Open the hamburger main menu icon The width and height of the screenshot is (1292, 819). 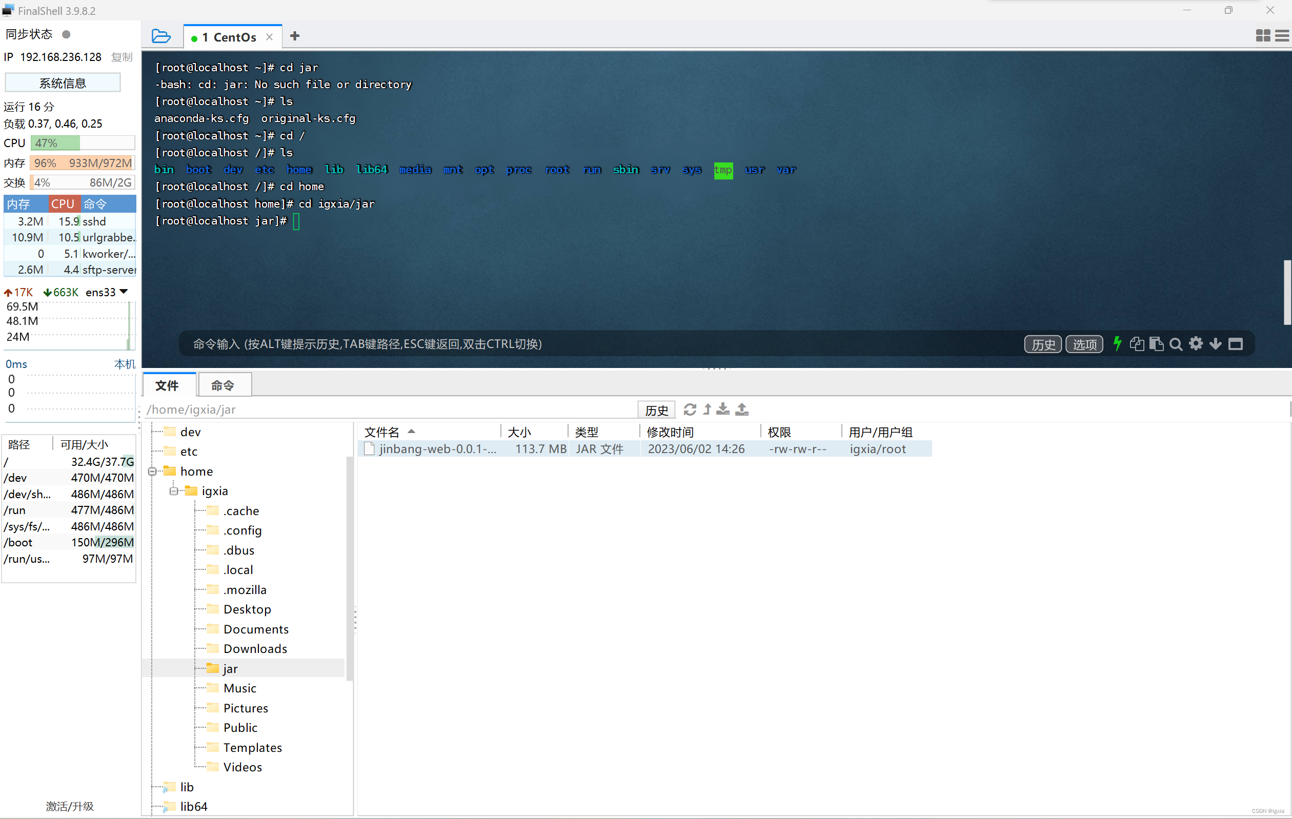pos(1282,35)
